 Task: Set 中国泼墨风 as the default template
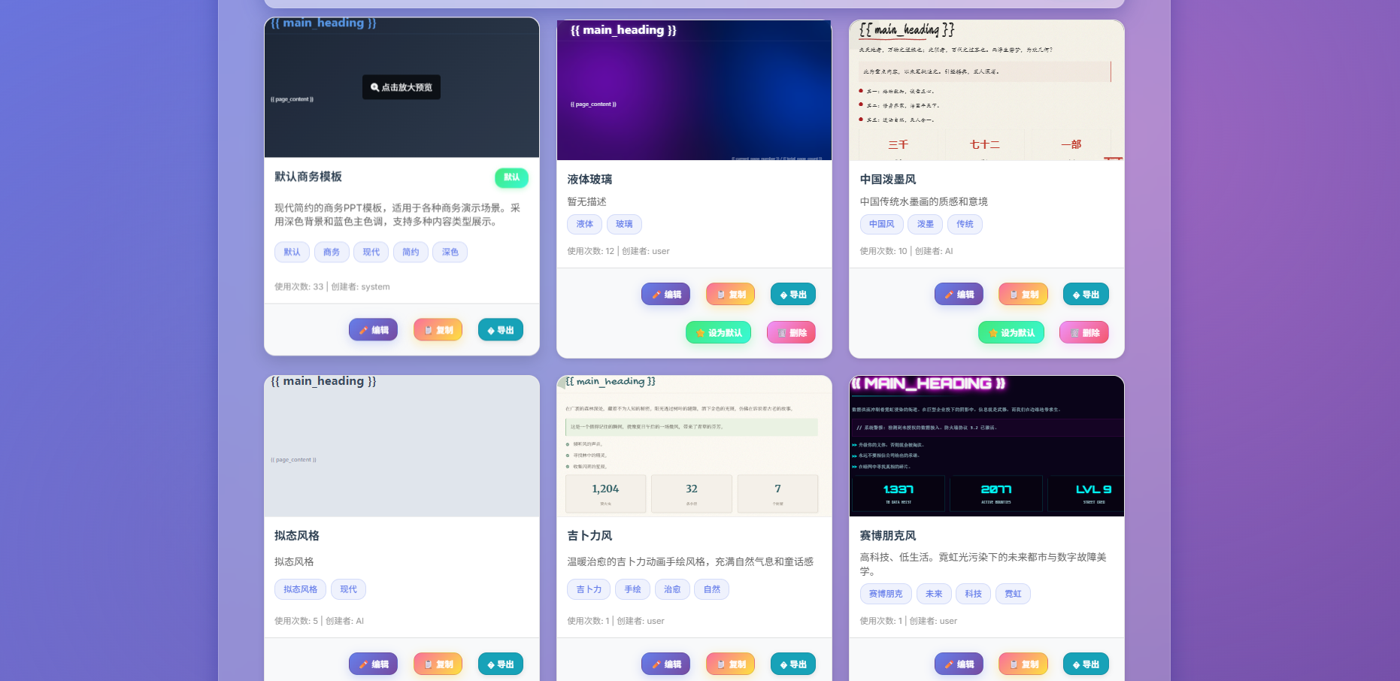1011,331
